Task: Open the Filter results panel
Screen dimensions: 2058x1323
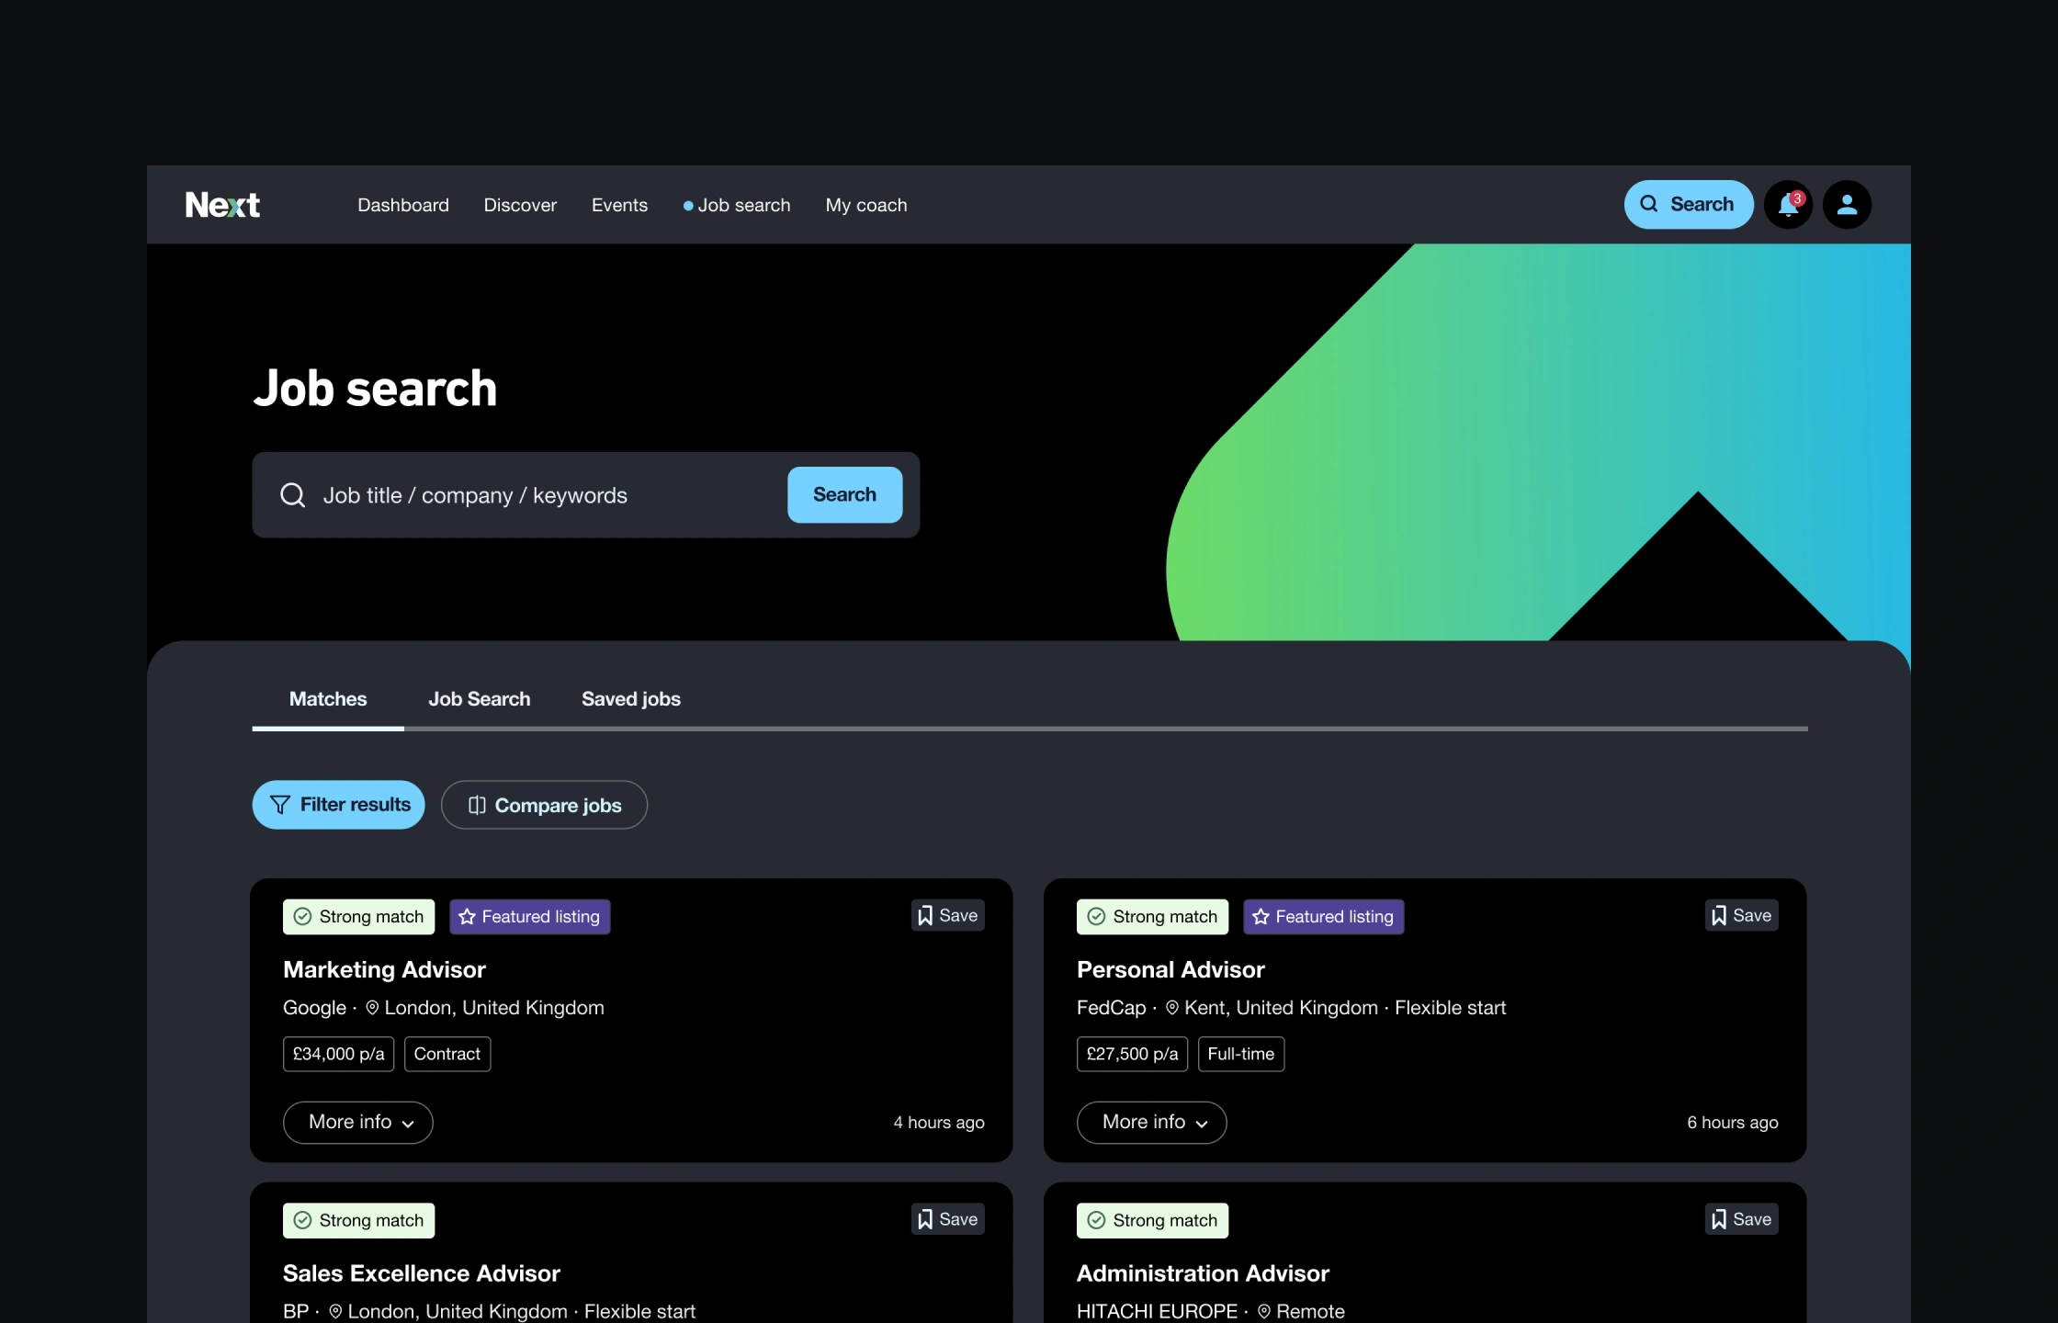Action: point(338,805)
